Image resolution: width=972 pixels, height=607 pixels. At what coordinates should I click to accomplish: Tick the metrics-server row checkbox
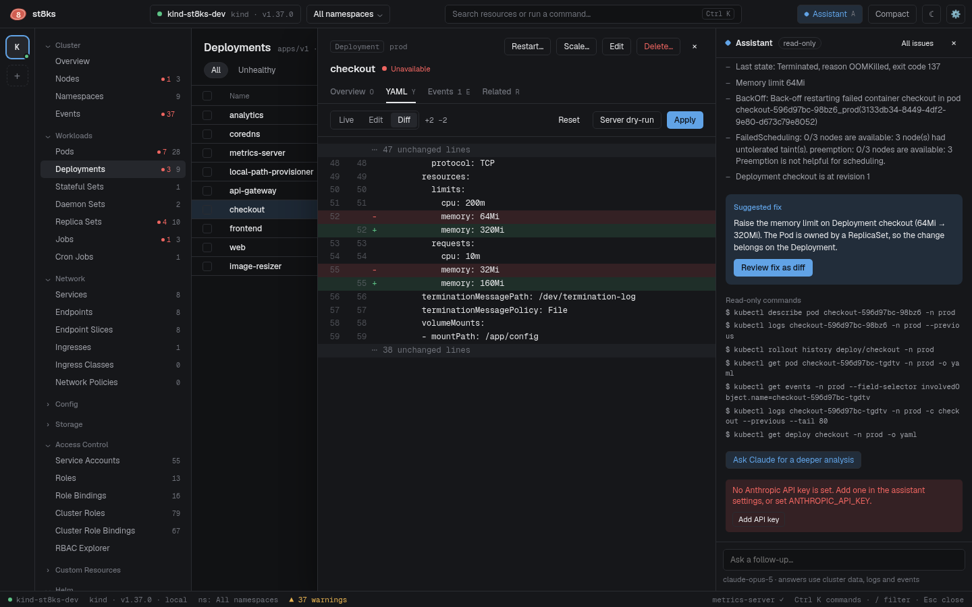click(x=207, y=153)
